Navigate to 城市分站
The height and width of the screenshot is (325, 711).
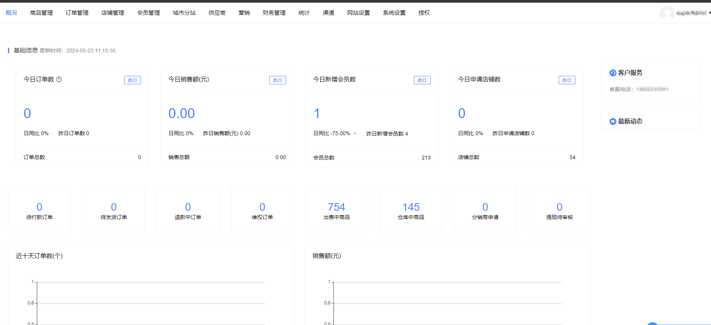184,13
